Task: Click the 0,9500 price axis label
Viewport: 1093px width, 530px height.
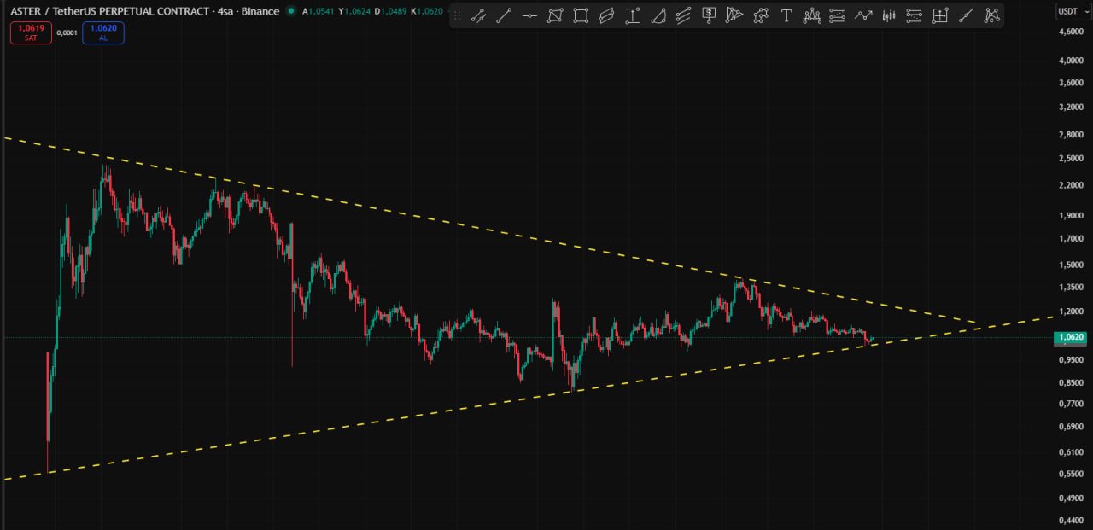Action: pos(1072,360)
